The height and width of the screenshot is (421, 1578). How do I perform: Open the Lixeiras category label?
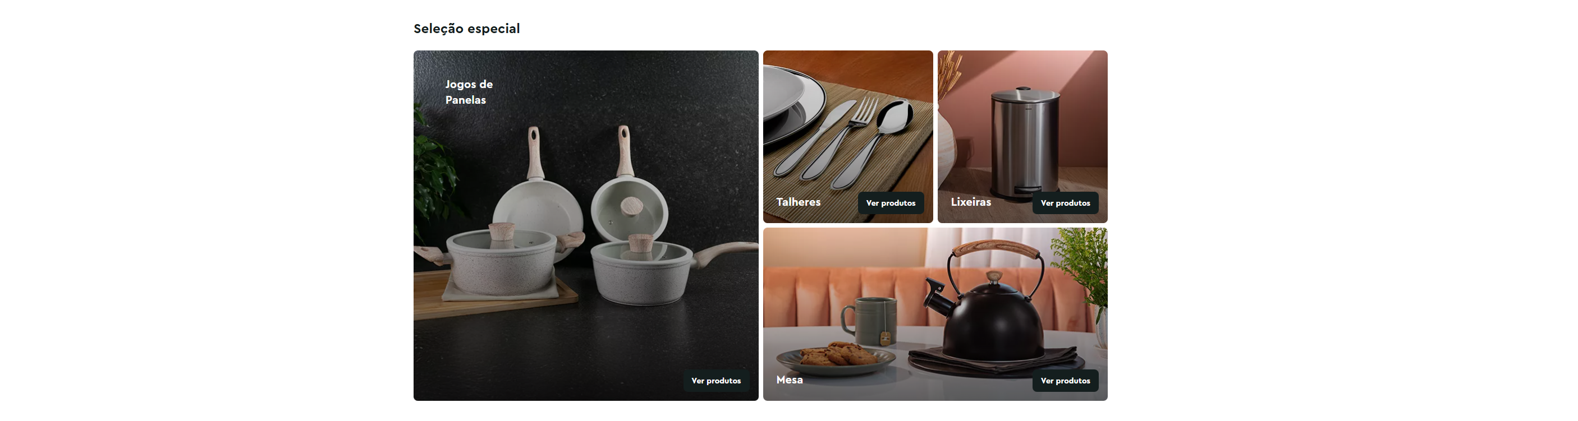coord(971,202)
